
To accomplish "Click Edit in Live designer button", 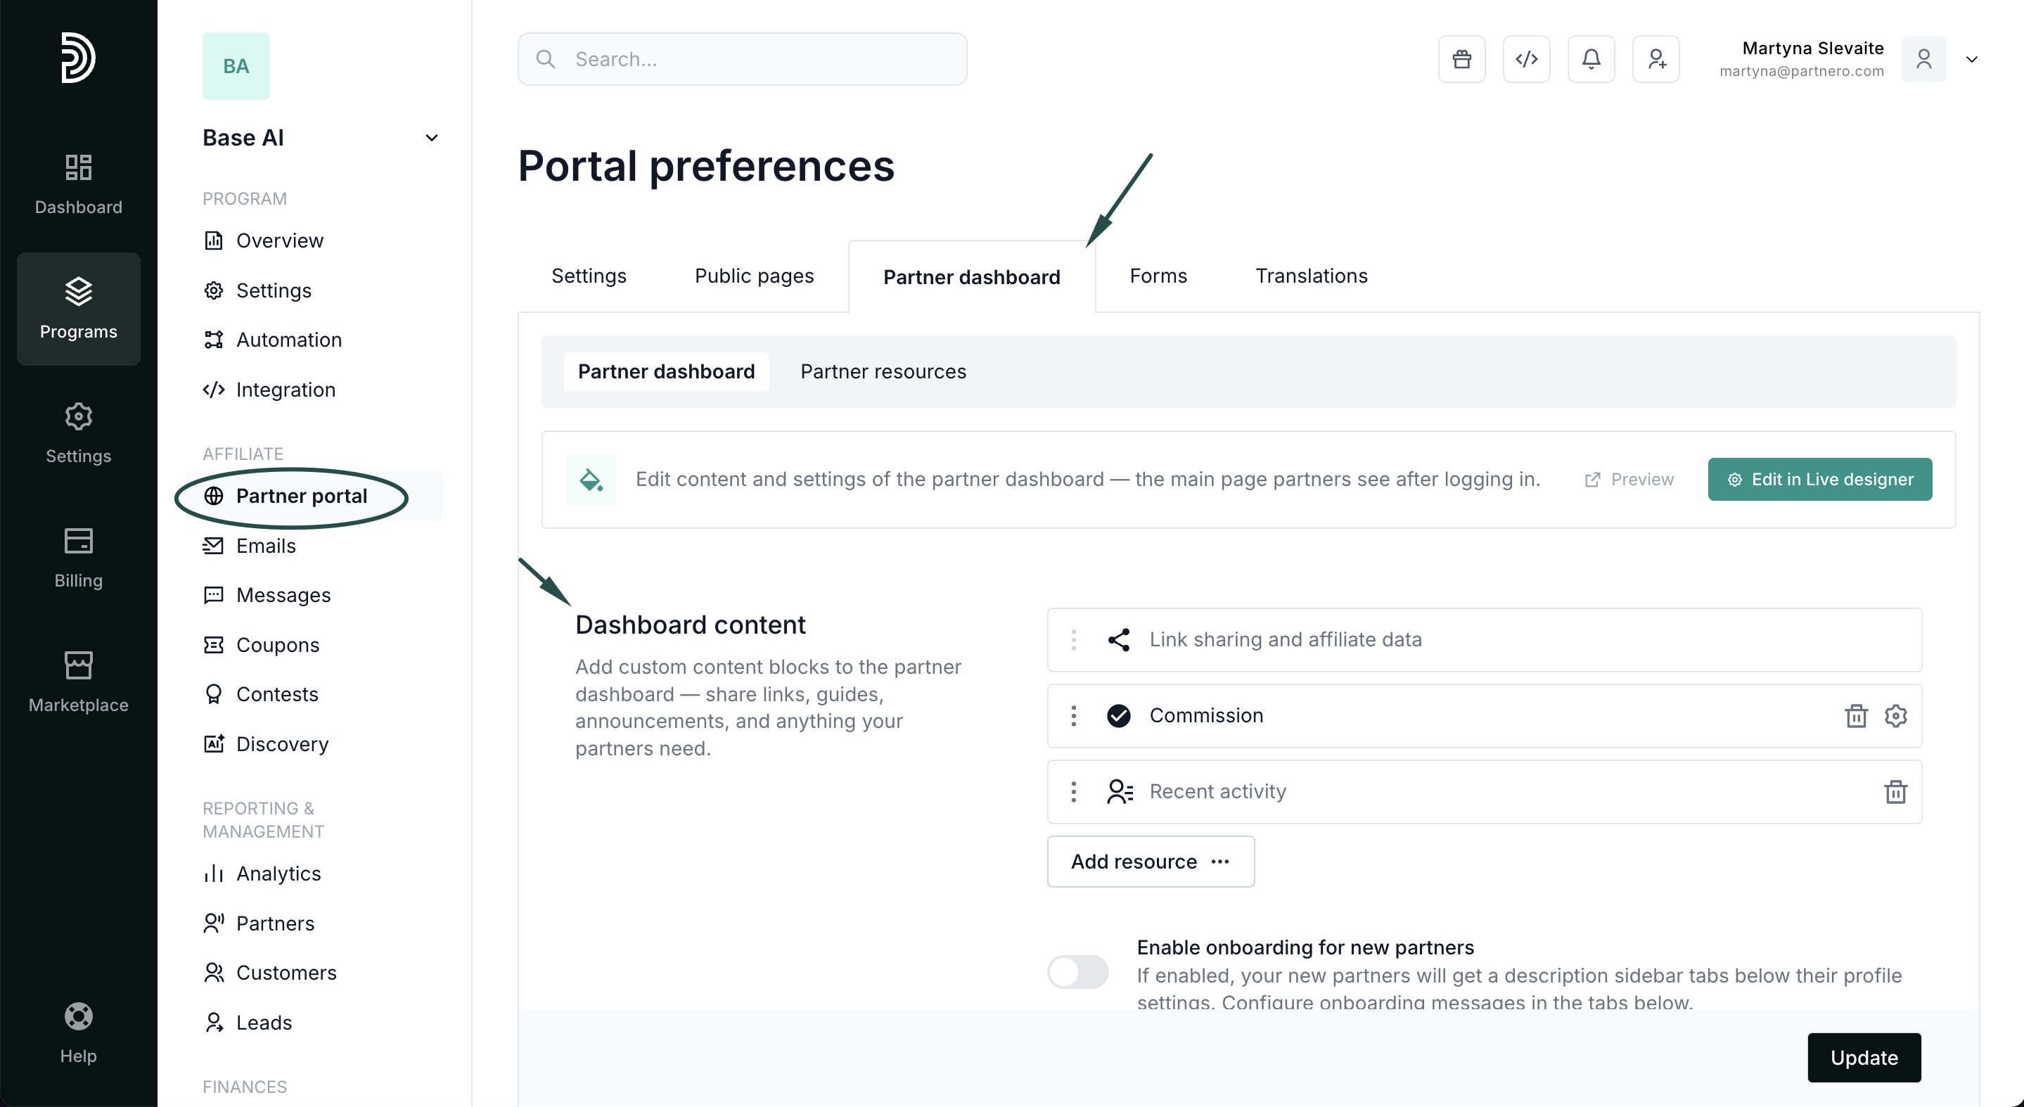I will pos(1820,479).
